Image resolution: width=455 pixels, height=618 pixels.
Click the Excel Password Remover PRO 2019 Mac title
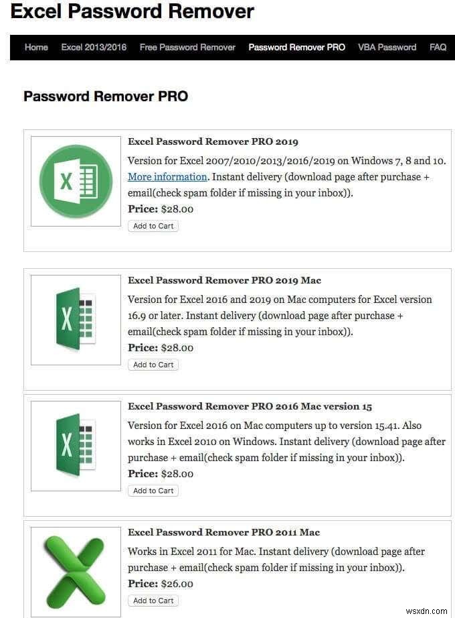point(224,280)
